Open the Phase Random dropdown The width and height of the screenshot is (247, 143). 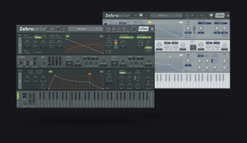click(x=27, y=53)
